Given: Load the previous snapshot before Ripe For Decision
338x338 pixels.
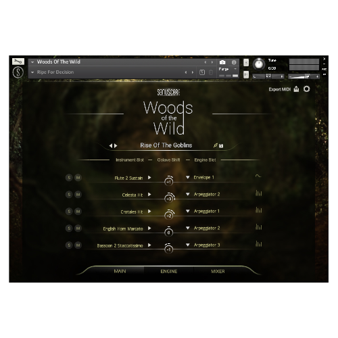Looking at the screenshot, I should tap(186, 72).
